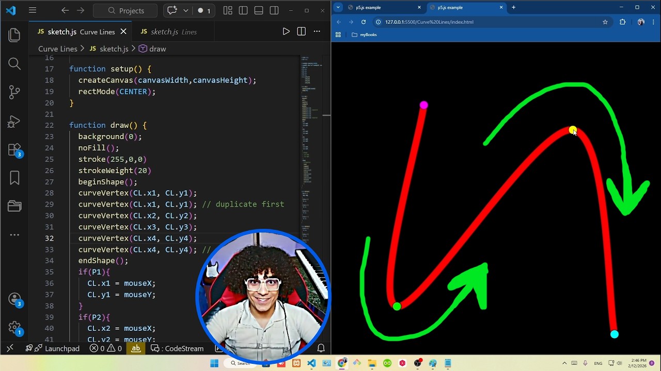Click the 'strokeWeight(20)' line of code

click(115, 170)
